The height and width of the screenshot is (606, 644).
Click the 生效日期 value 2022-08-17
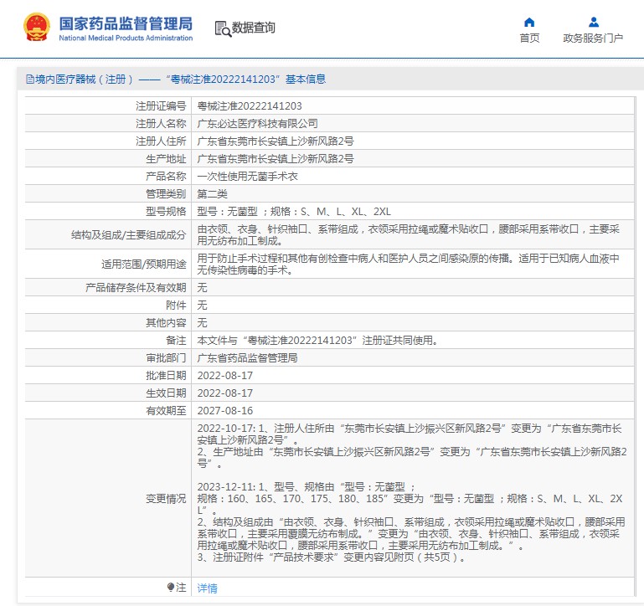pyautogui.click(x=225, y=393)
